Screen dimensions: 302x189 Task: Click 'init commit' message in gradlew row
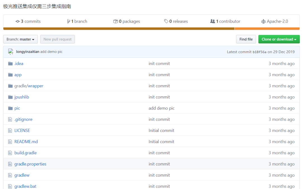pyautogui.click(x=159, y=175)
